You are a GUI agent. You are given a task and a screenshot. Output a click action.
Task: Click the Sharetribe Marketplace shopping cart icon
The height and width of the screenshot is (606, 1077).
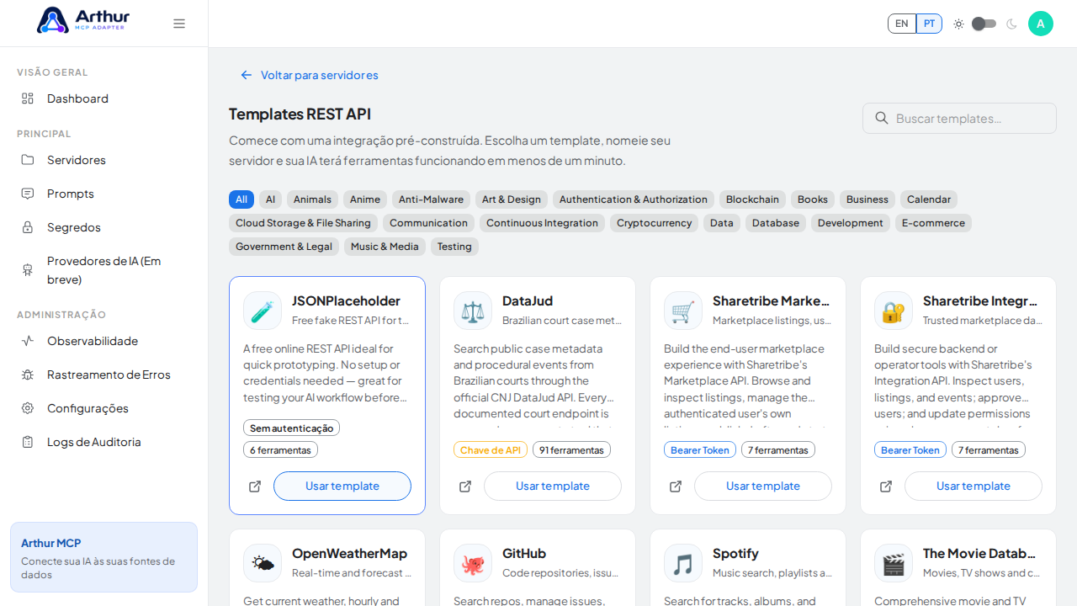(x=683, y=311)
